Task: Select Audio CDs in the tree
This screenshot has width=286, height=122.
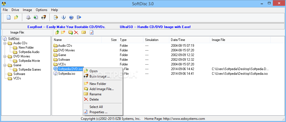Action: [x=20, y=43]
